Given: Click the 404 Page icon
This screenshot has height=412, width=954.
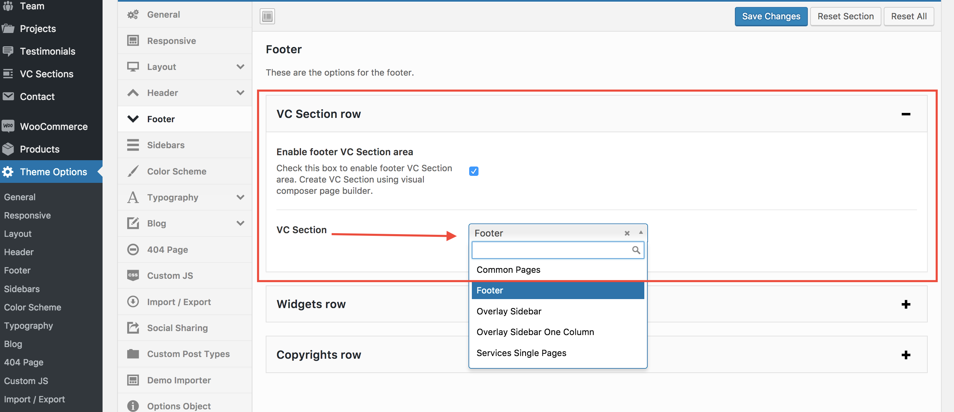Looking at the screenshot, I should tap(133, 249).
